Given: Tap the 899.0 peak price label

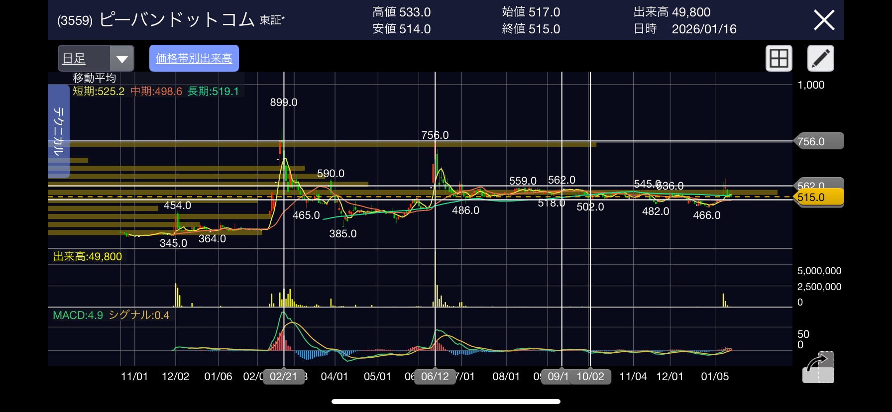Looking at the screenshot, I should point(283,103).
